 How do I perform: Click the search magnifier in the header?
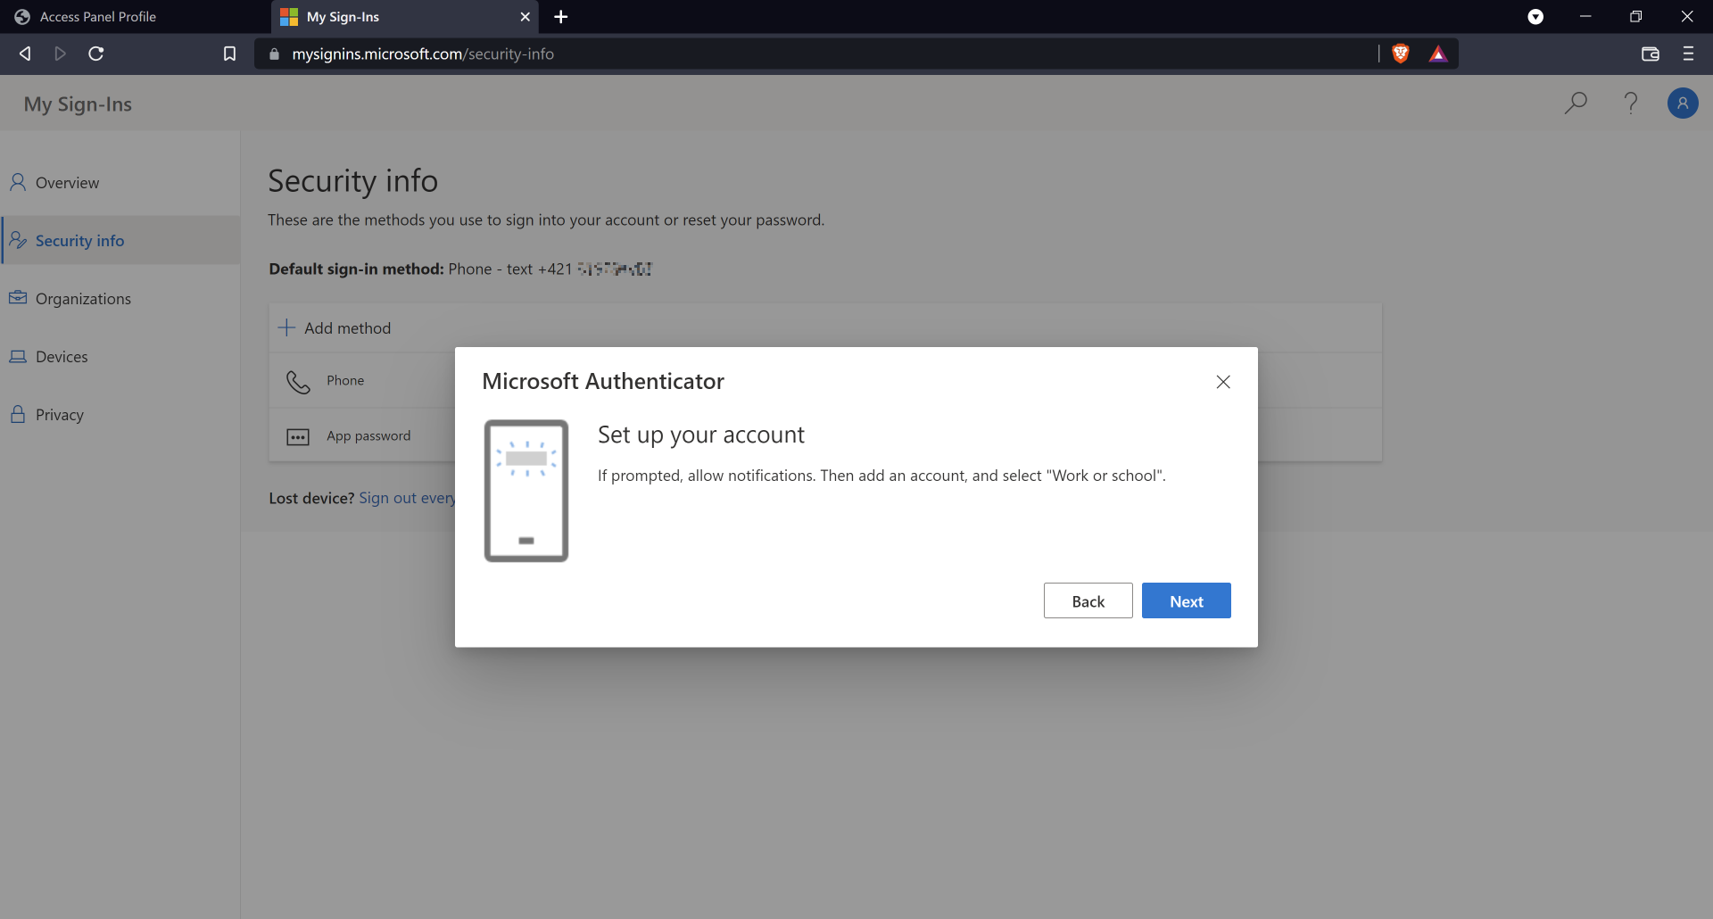pyautogui.click(x=1576, y=103)
